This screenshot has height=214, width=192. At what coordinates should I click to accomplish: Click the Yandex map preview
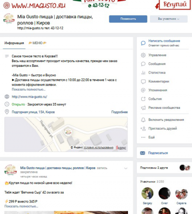point(66,134)
